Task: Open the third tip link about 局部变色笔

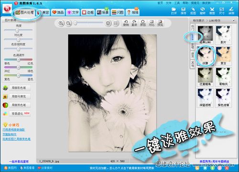Action: [16, 139]
